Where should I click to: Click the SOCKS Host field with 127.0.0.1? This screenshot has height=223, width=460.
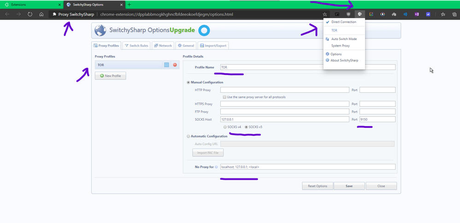click(285, 120)
